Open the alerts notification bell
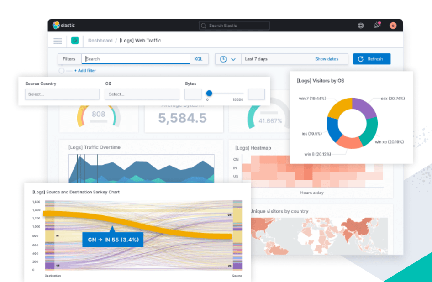 point(377,26)
